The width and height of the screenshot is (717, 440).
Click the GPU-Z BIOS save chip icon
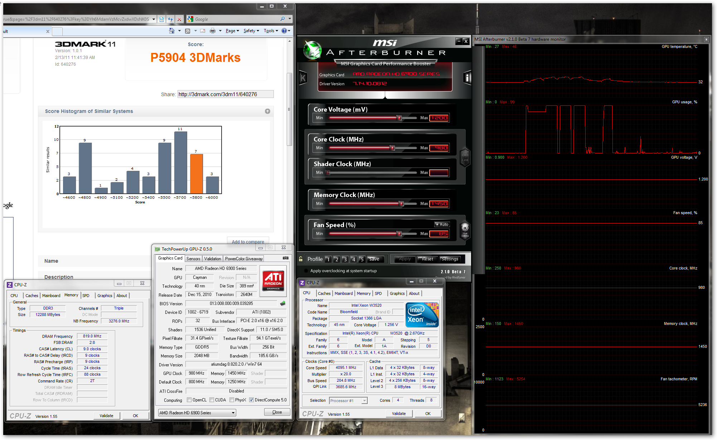tap(283, 303)
